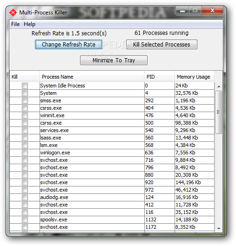Sort by Memory Usage column header
236x246 pixels.
(x=194, y=77)
